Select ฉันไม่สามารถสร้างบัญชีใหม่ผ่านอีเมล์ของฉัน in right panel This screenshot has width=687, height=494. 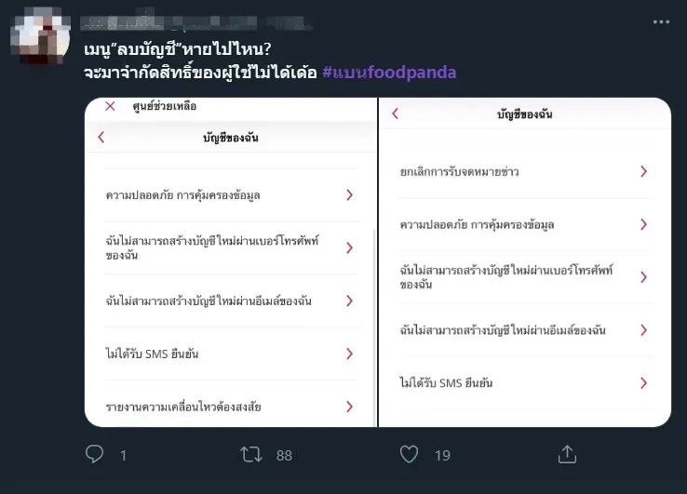(503, 330)
